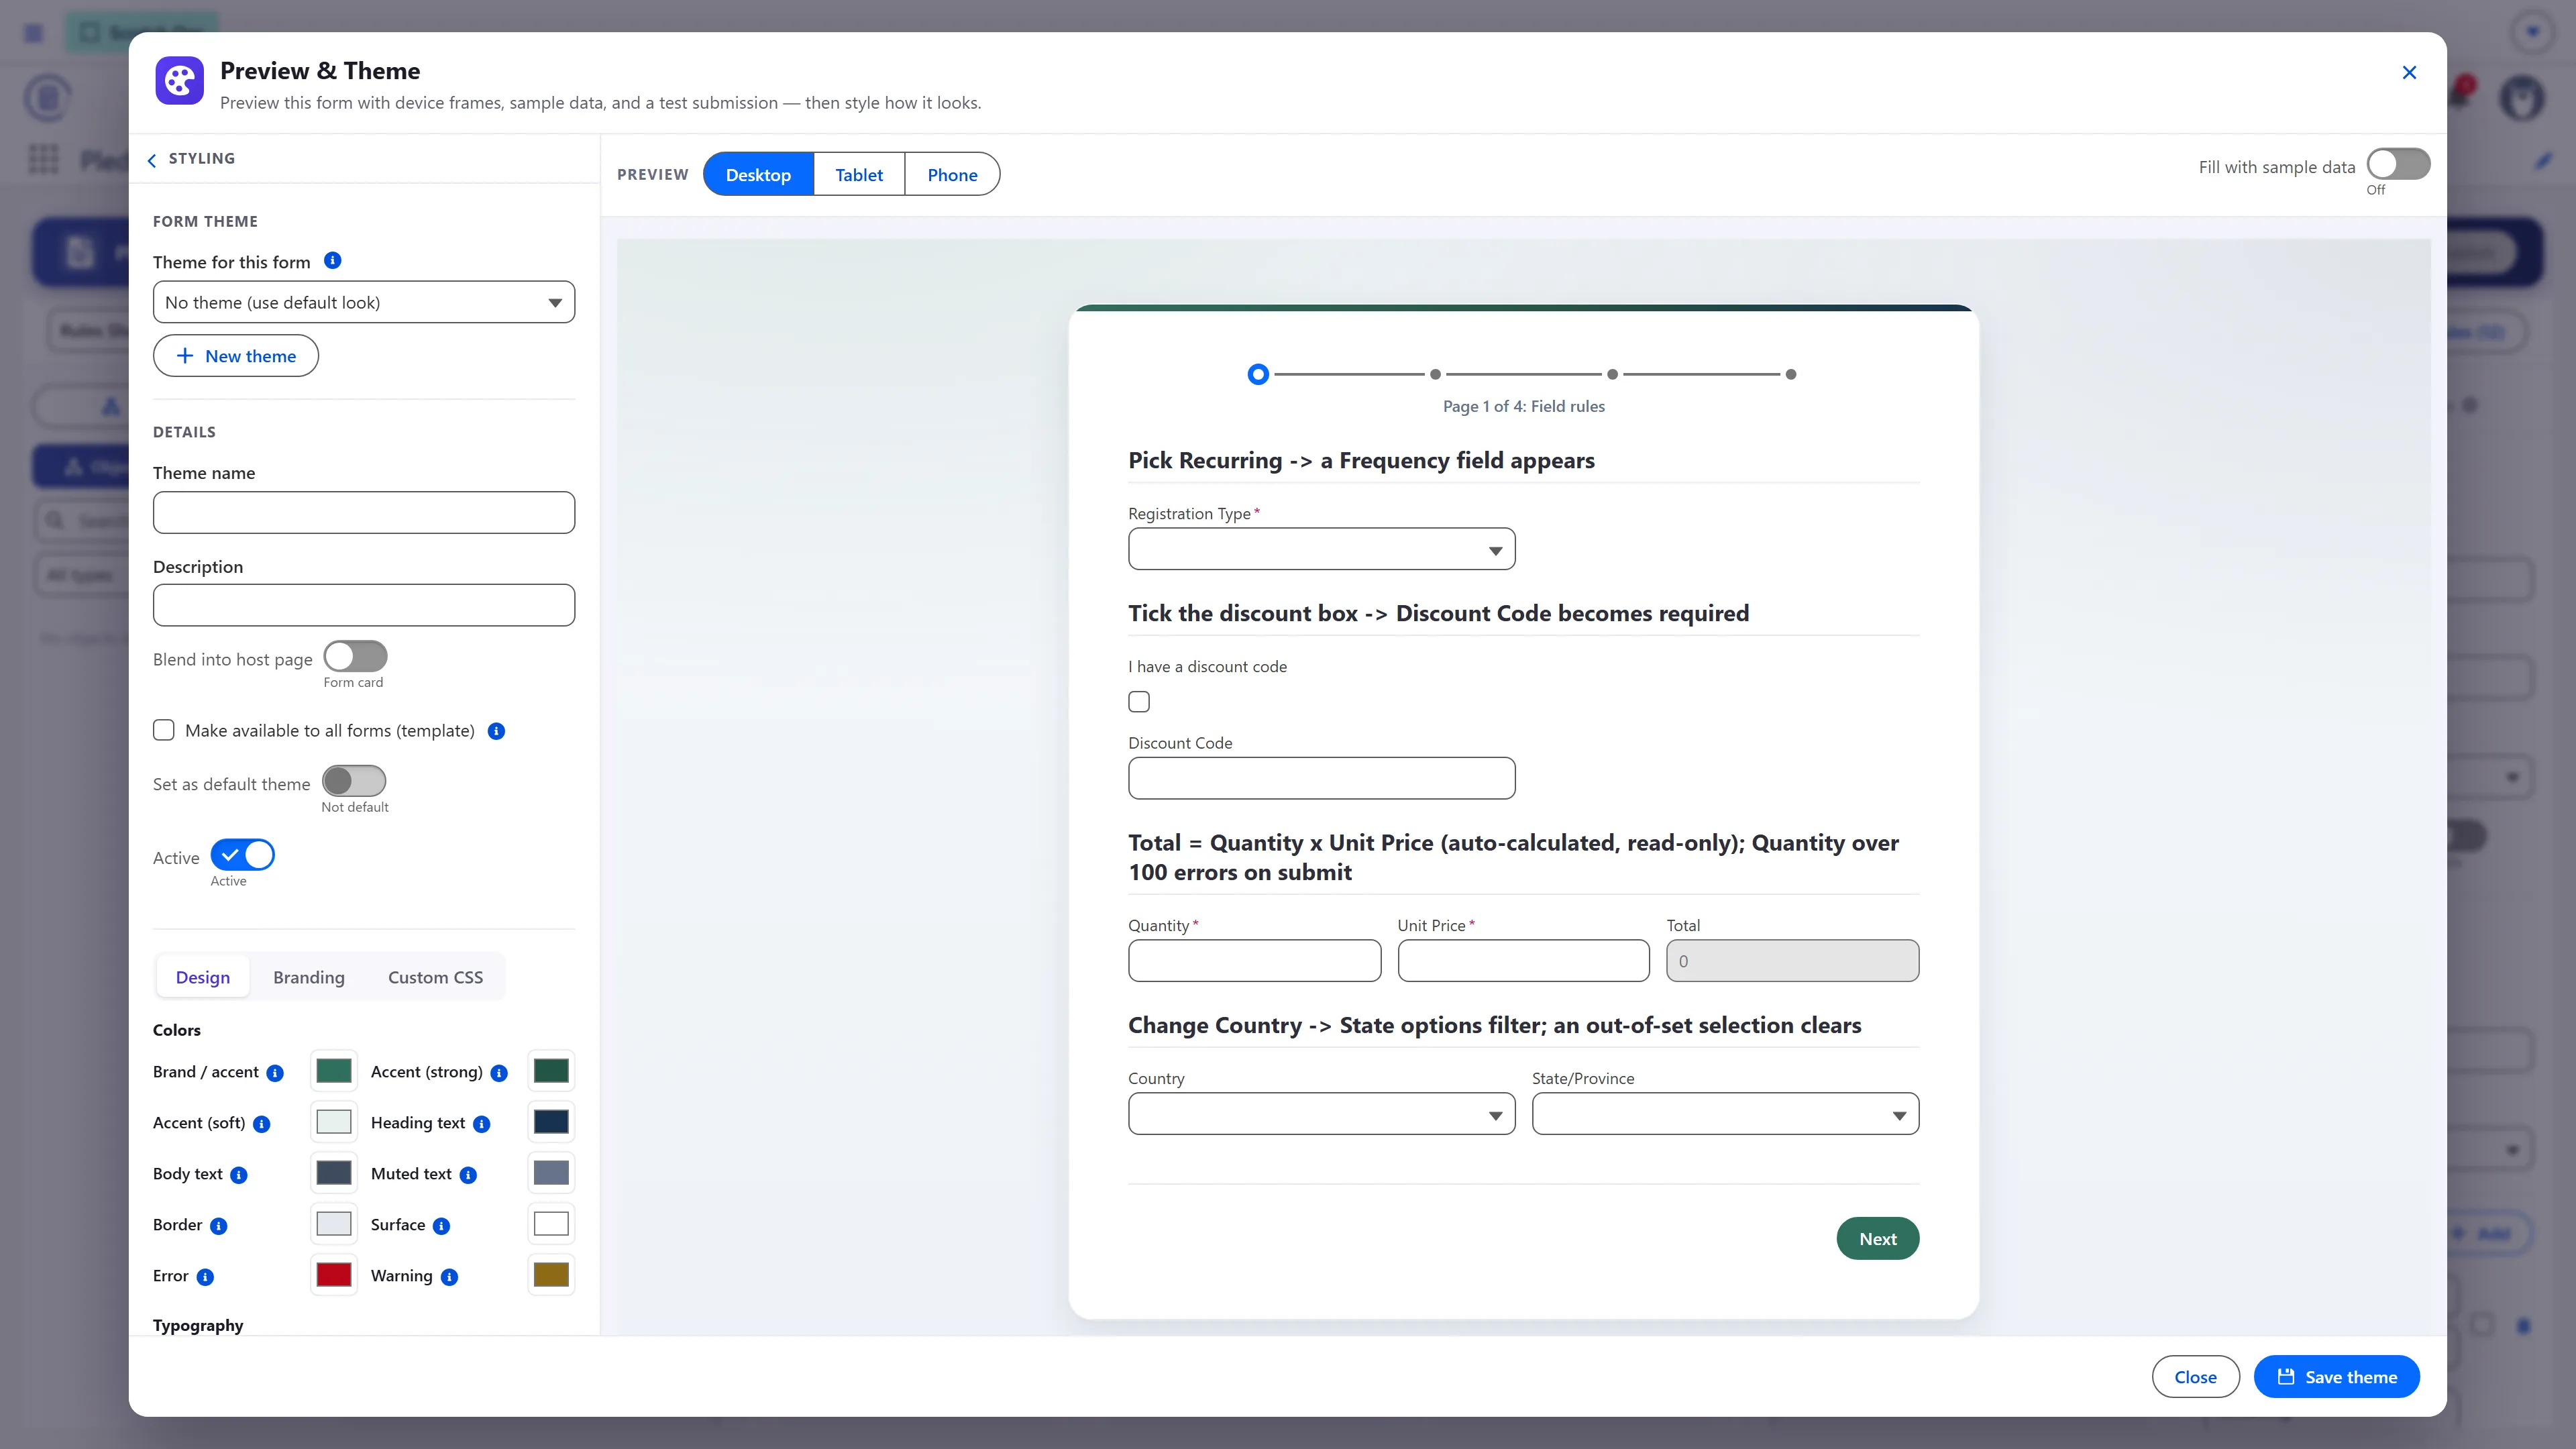Click the plus icon in New theme button
The width and height of the screenshot is (2576, 1449).
point(185,356)
